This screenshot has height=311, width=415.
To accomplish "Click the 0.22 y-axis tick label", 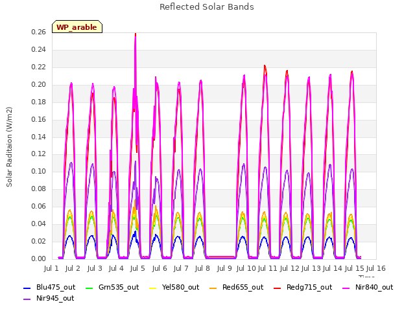I will coord(39,67).
